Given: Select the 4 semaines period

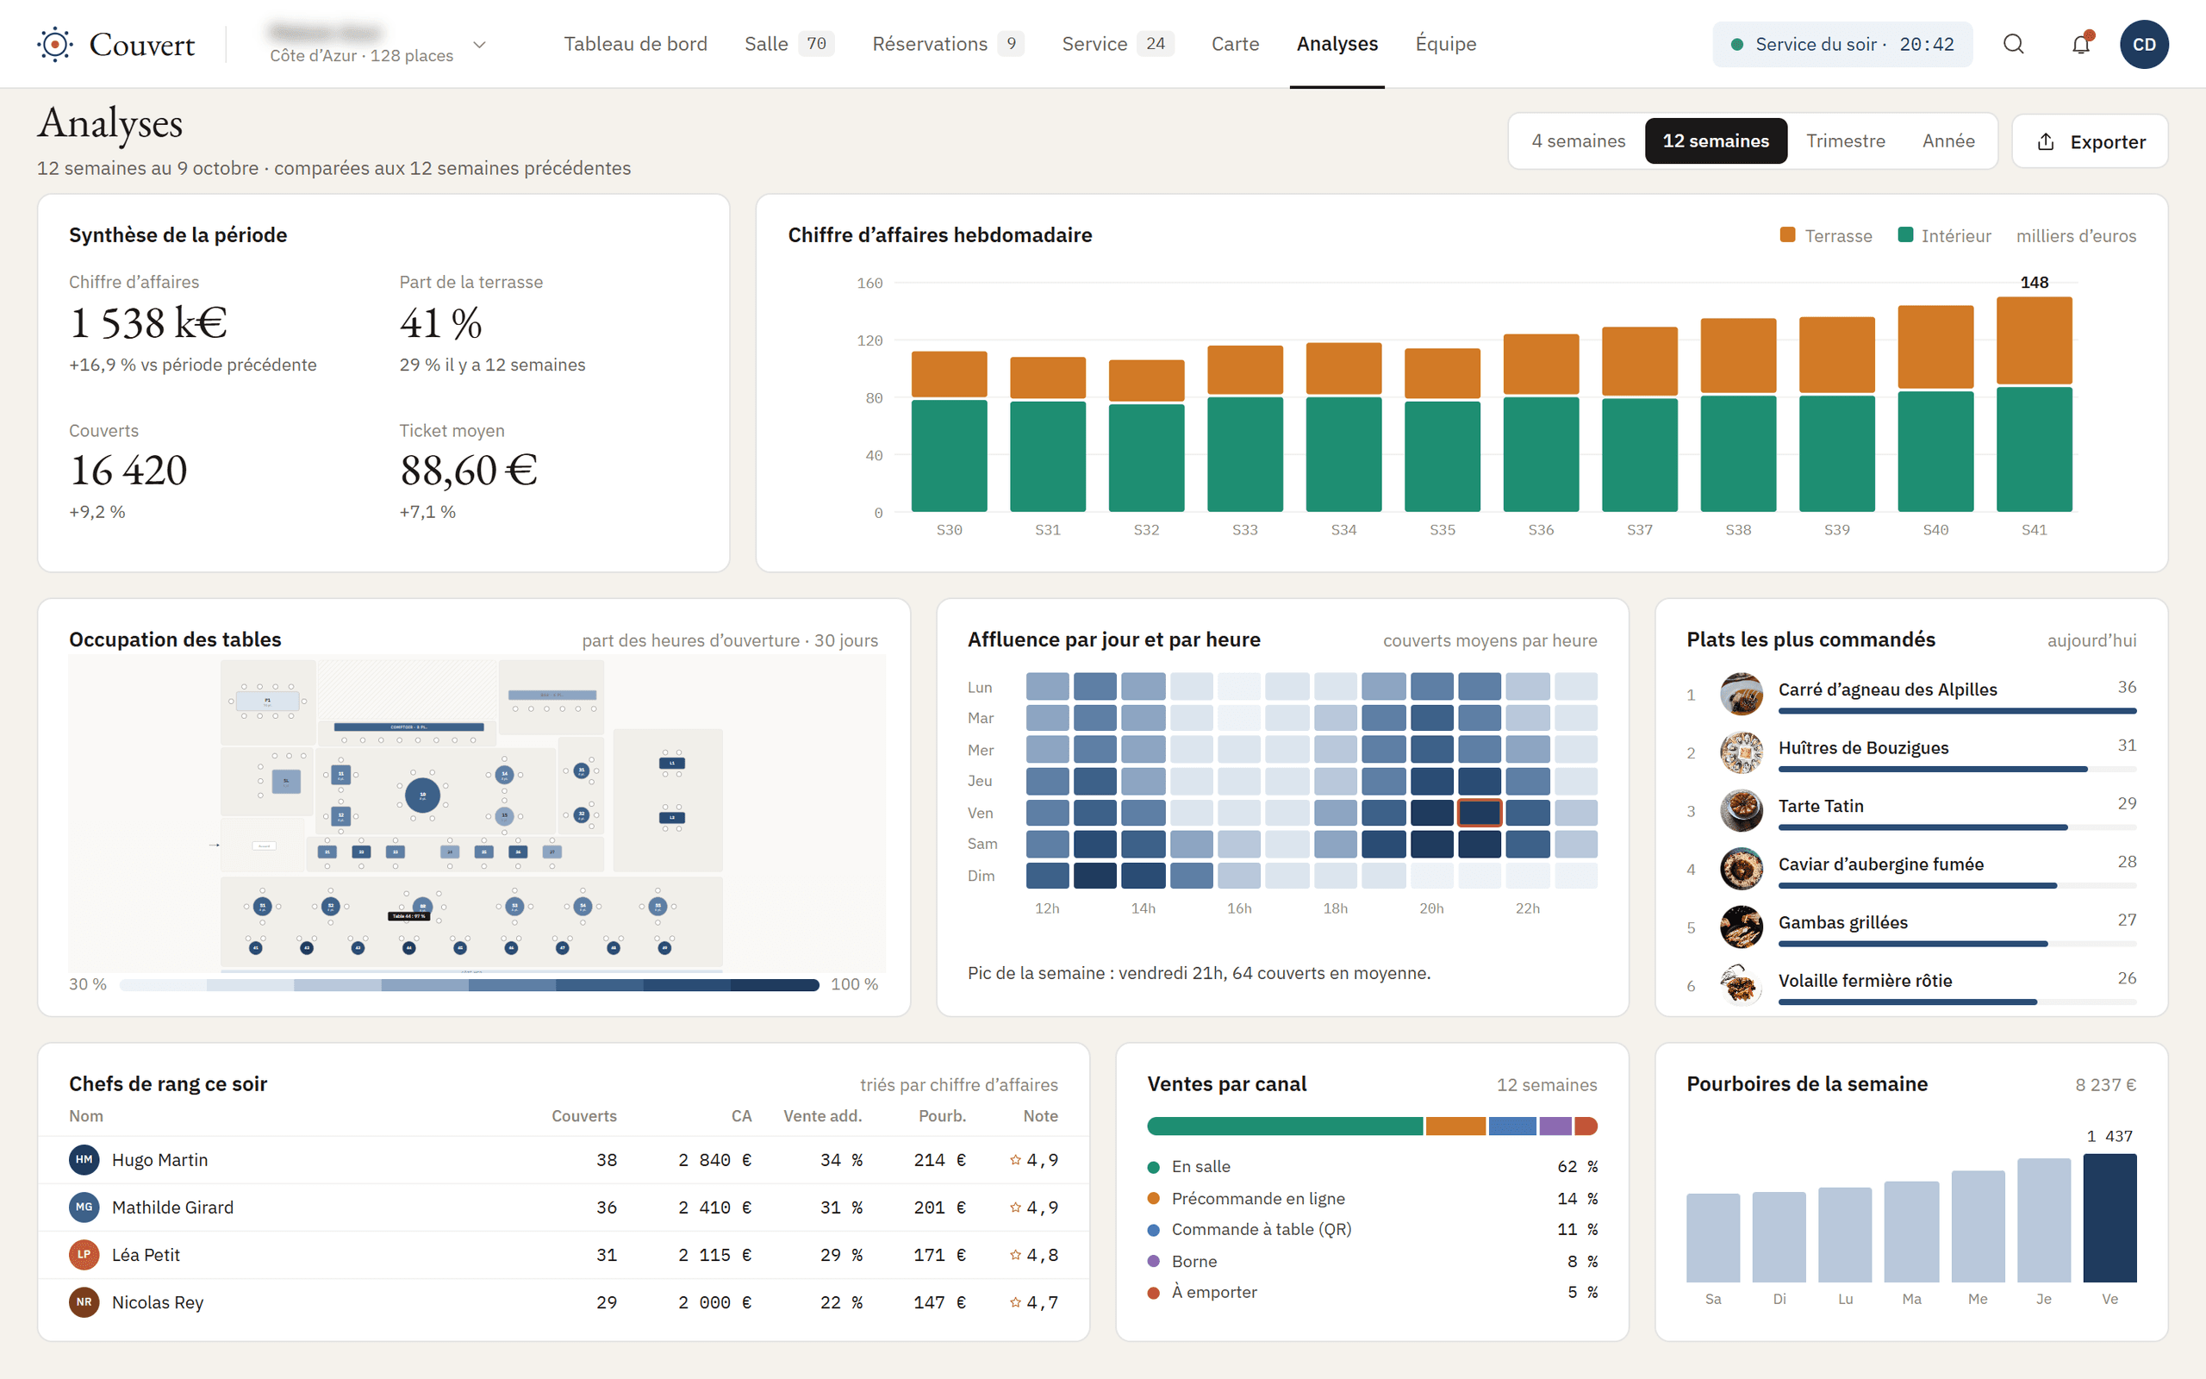Looking at the screenshot, I should pos(1578,140).
